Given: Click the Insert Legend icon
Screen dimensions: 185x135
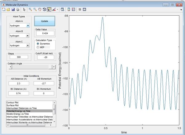Looking at the screenshot, I should coord(73,10).
